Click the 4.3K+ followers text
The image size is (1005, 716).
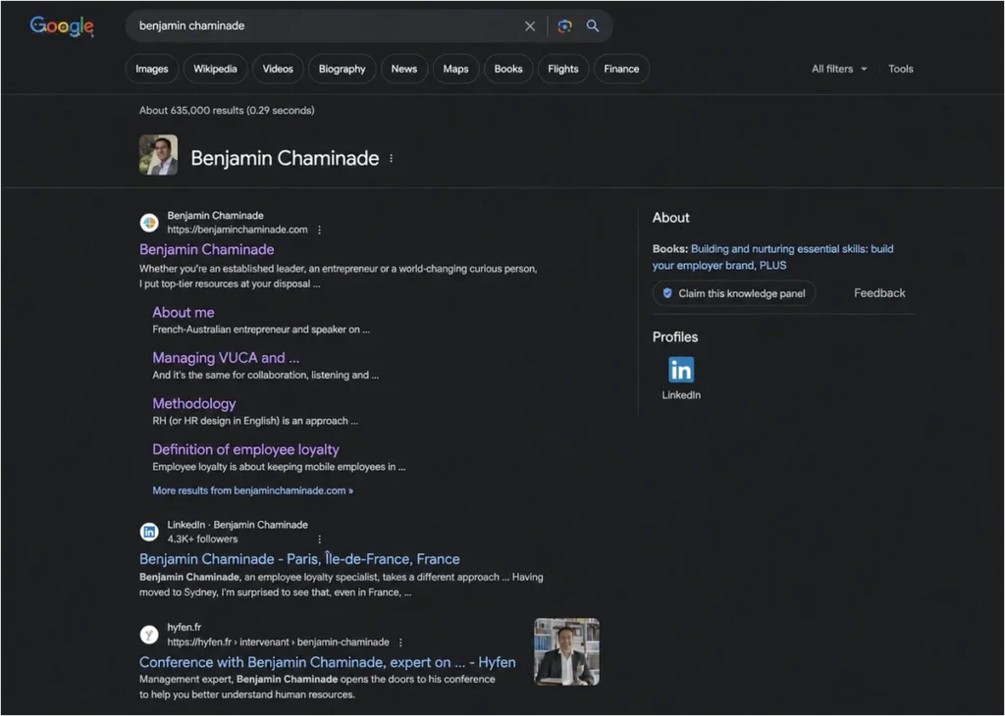[x=202, y=539]
